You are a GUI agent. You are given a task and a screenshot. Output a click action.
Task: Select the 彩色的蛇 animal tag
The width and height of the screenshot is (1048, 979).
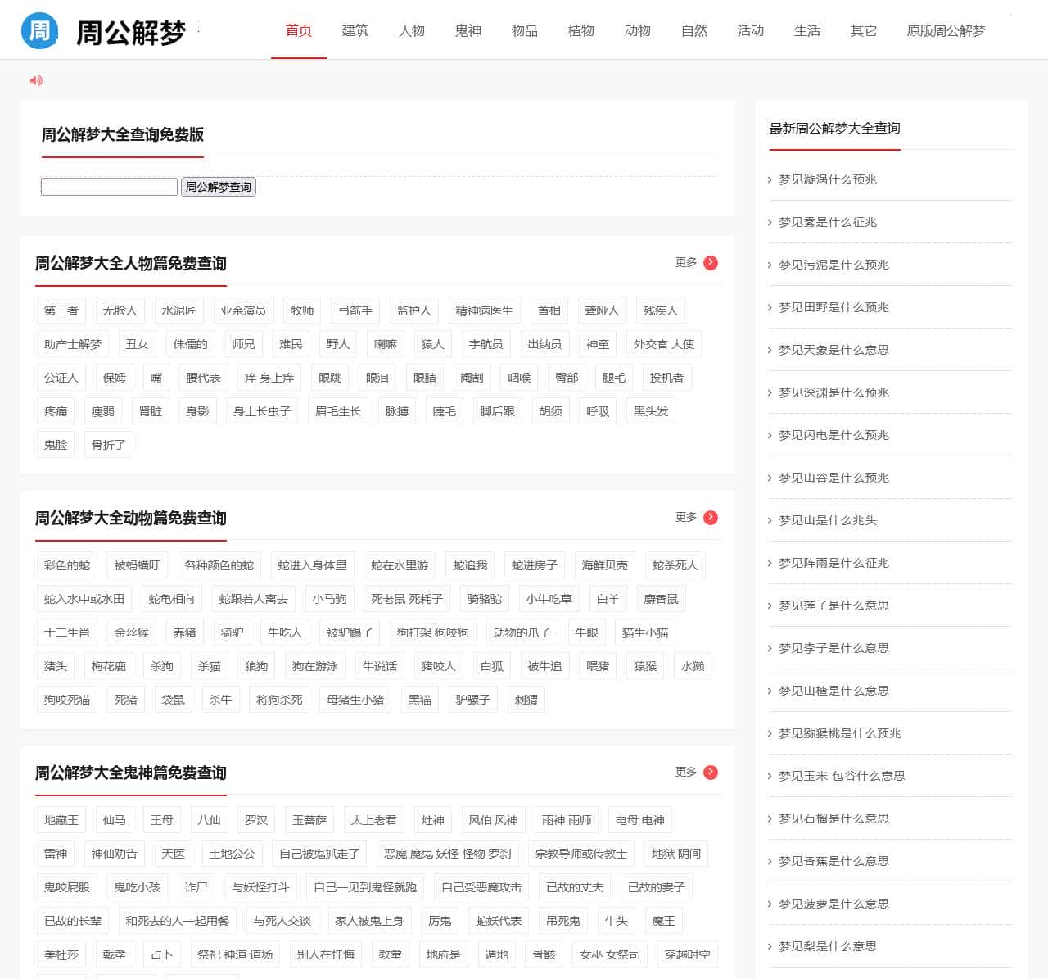[67, 565]
